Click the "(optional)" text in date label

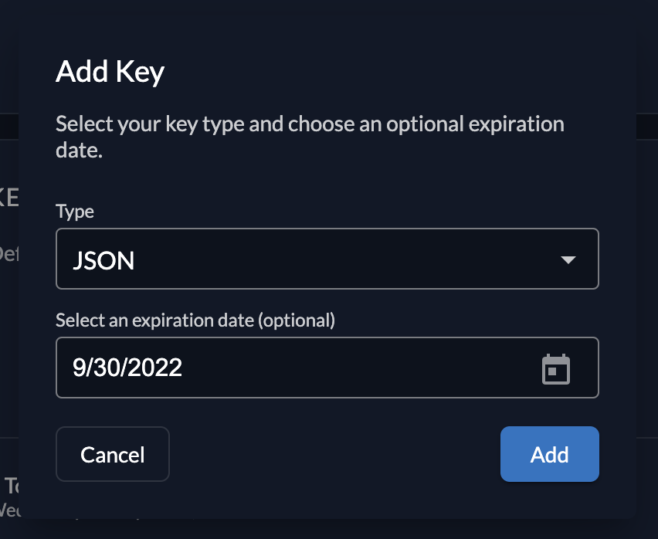click(295, 320)
